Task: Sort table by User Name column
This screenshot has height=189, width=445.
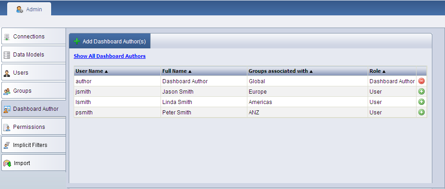Action: tap(92, 71)
